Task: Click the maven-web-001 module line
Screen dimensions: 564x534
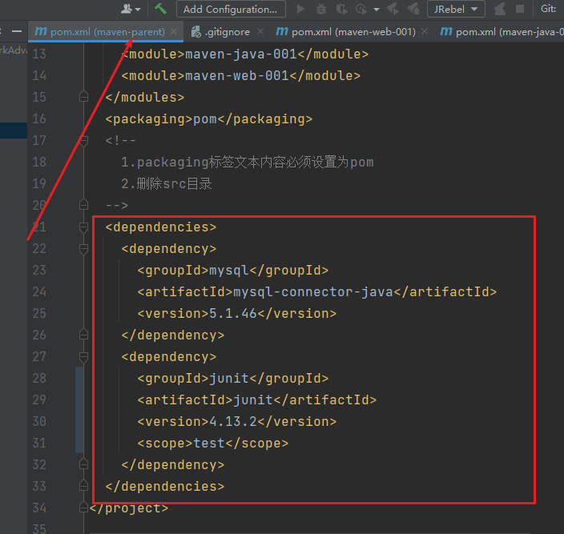Action: point(241,75)
